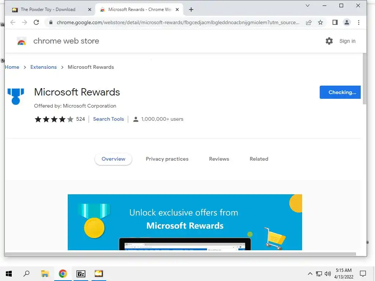375x281 pixels.
Task: Open the Chrome profile avatar
Action: [x=346, y=22]
